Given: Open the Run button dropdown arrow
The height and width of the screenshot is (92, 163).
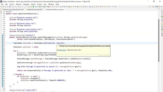Looking at the screenshot, I should [42, 7].
